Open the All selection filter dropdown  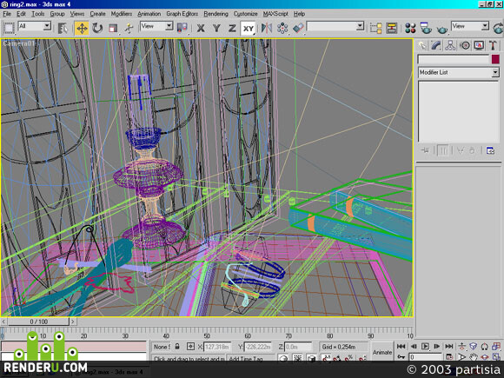coord(35,26)
